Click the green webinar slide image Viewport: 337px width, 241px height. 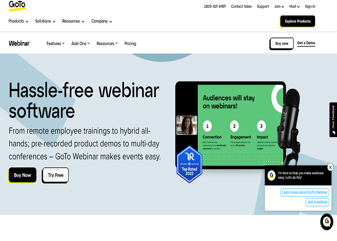[240, 125]
